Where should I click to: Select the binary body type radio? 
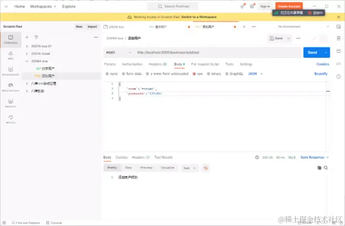click(x=209, y=74)
